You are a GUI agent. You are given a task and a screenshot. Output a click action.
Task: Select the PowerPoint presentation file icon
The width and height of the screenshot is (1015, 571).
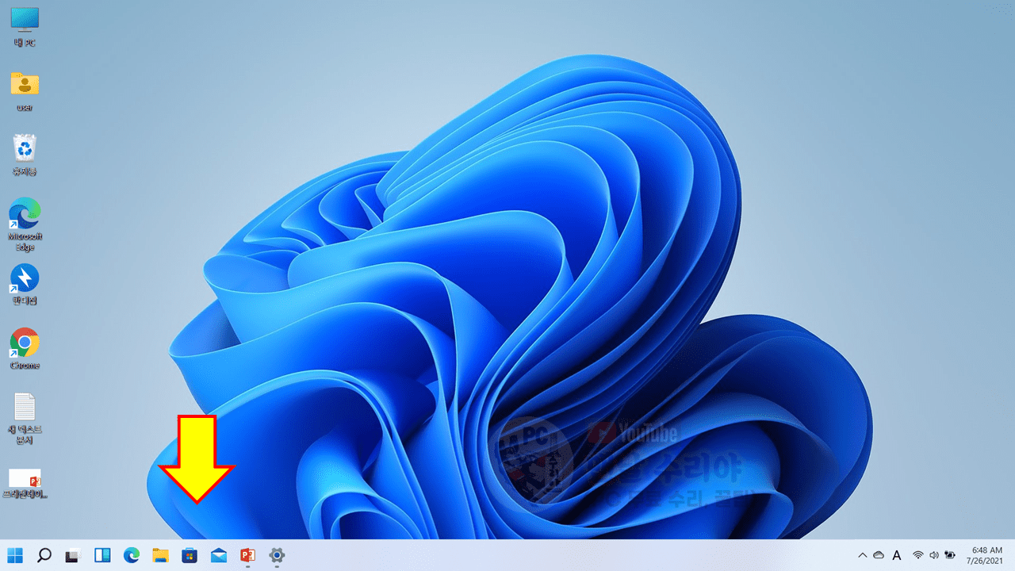coord(25,483)
